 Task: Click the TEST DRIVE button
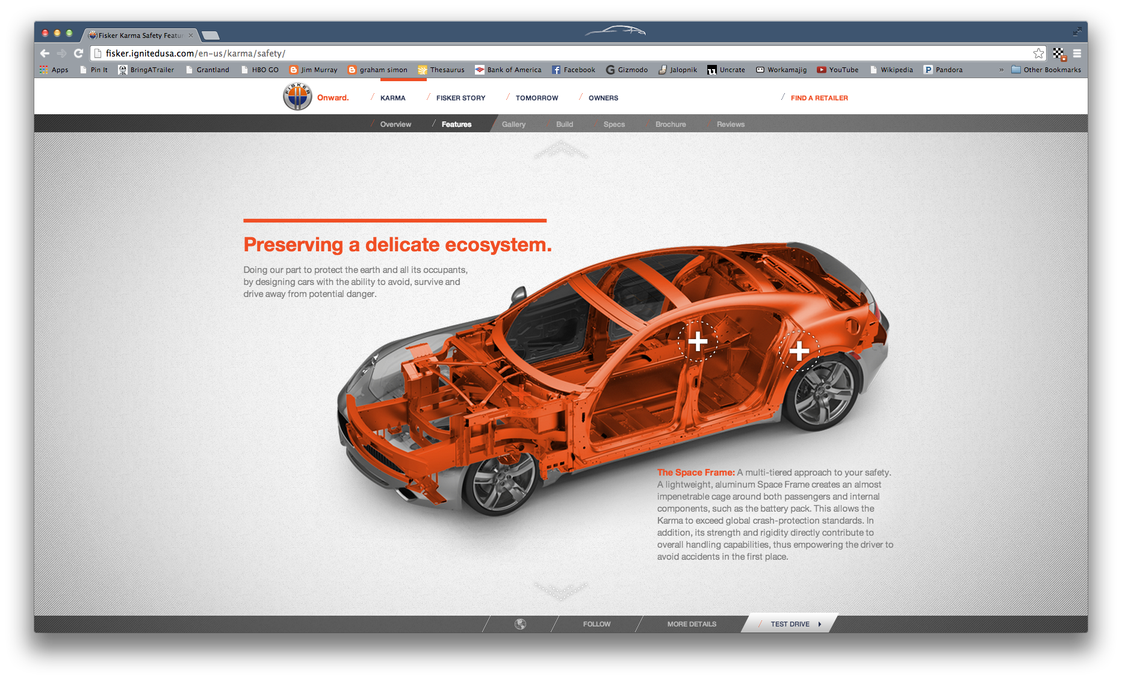pos(790,624)
